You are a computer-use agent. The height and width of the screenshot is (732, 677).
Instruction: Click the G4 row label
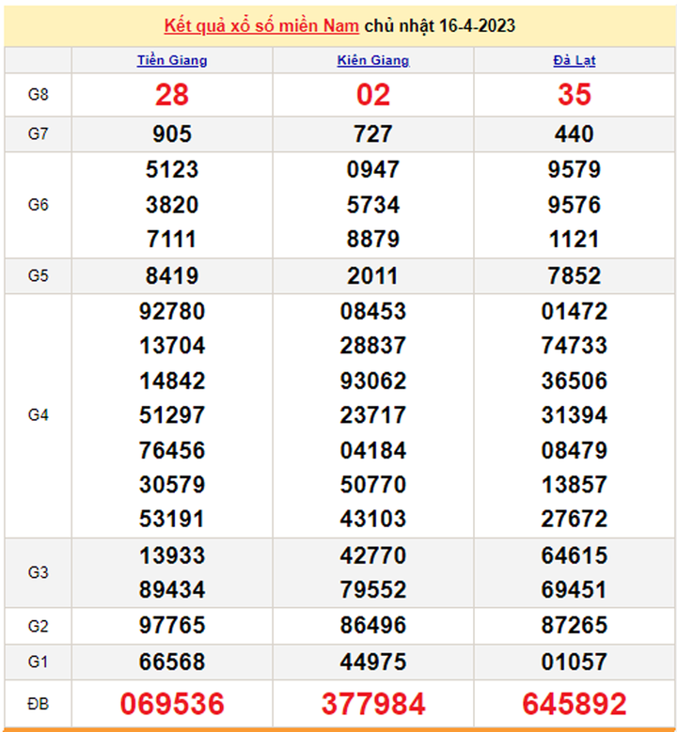point(38,415)
